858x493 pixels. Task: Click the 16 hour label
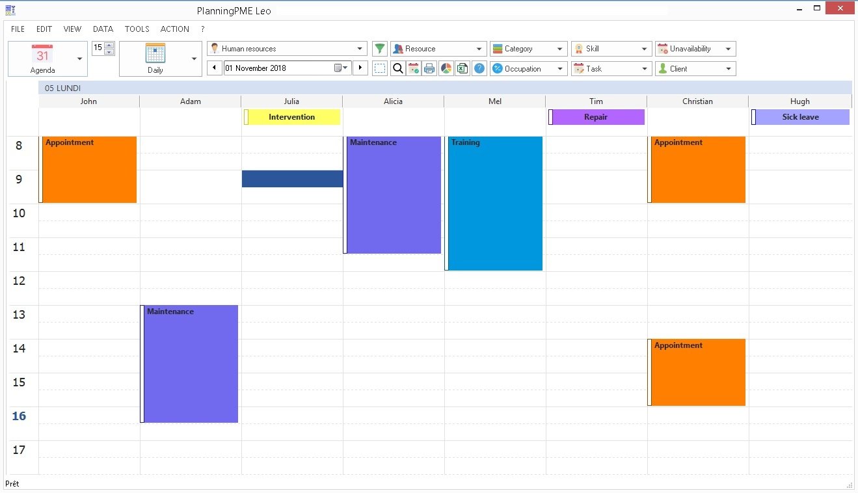[19, 416]
